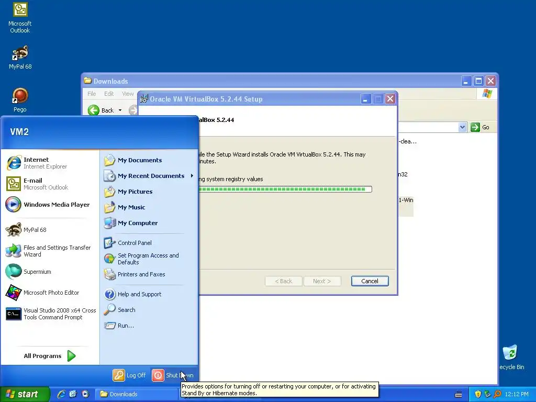
Task: Launch Supermium from Start menu
Action: tap(50, 272)
